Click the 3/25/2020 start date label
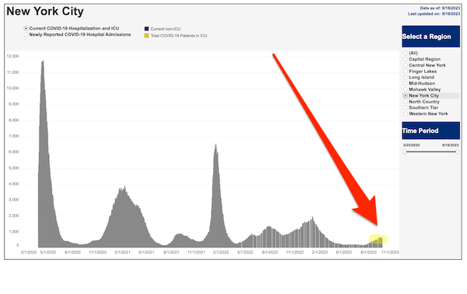467x294 pixels. coord(411,145)
